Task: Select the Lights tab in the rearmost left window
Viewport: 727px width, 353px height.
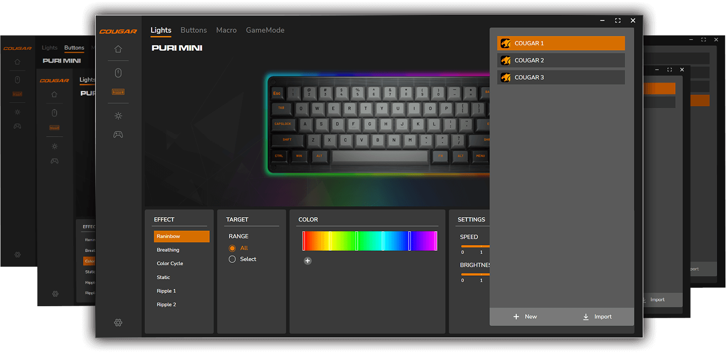Action: point(49,48)
